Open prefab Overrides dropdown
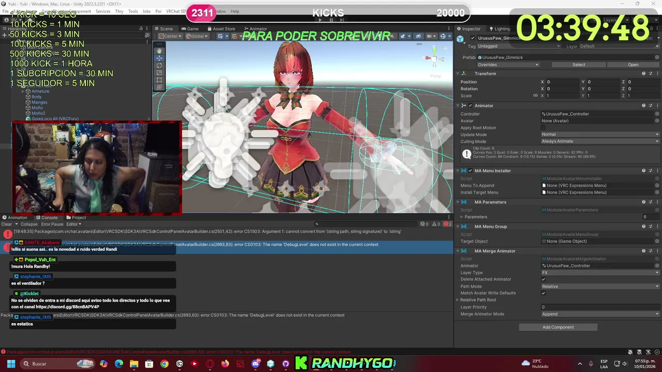662x372 pixels. pyautogui.click(x=508, y=65)
